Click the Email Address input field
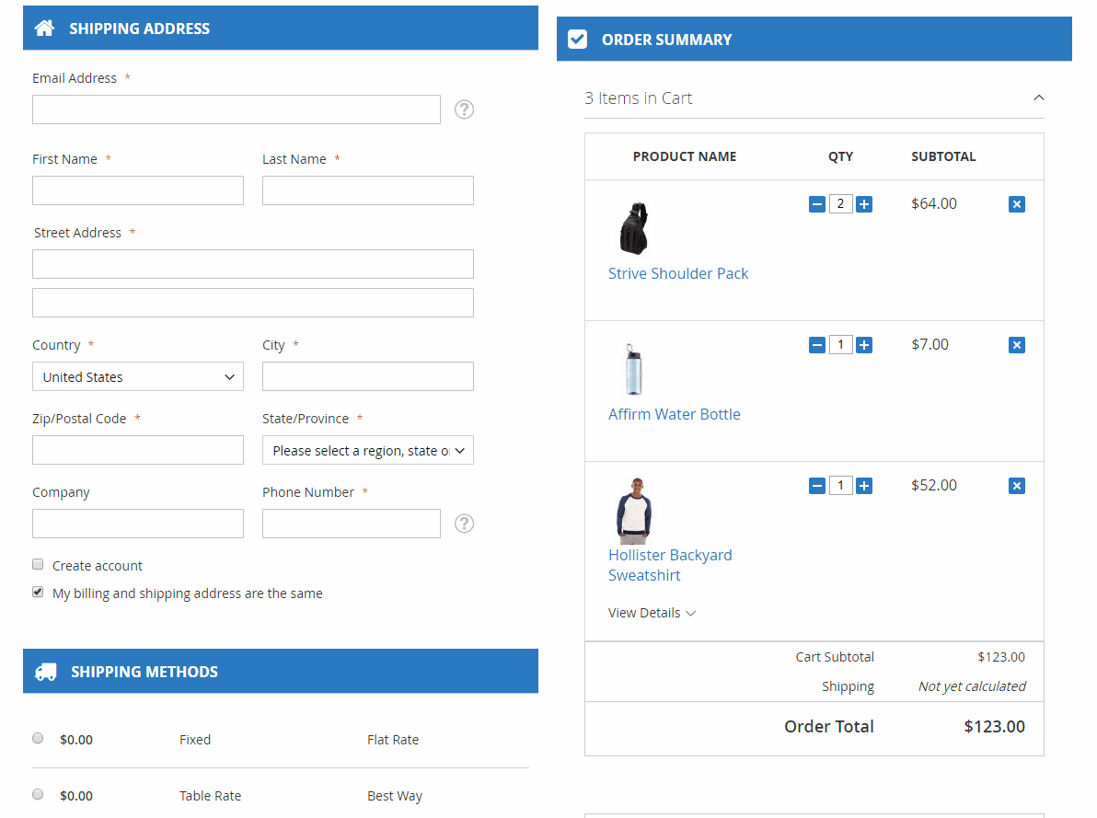Screen dimensions: 1097x818 click(x=237, y=109)
